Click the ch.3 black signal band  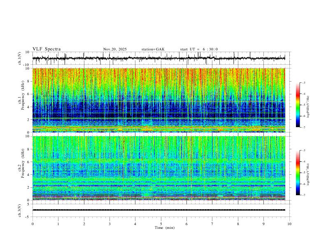coord(159,210)
